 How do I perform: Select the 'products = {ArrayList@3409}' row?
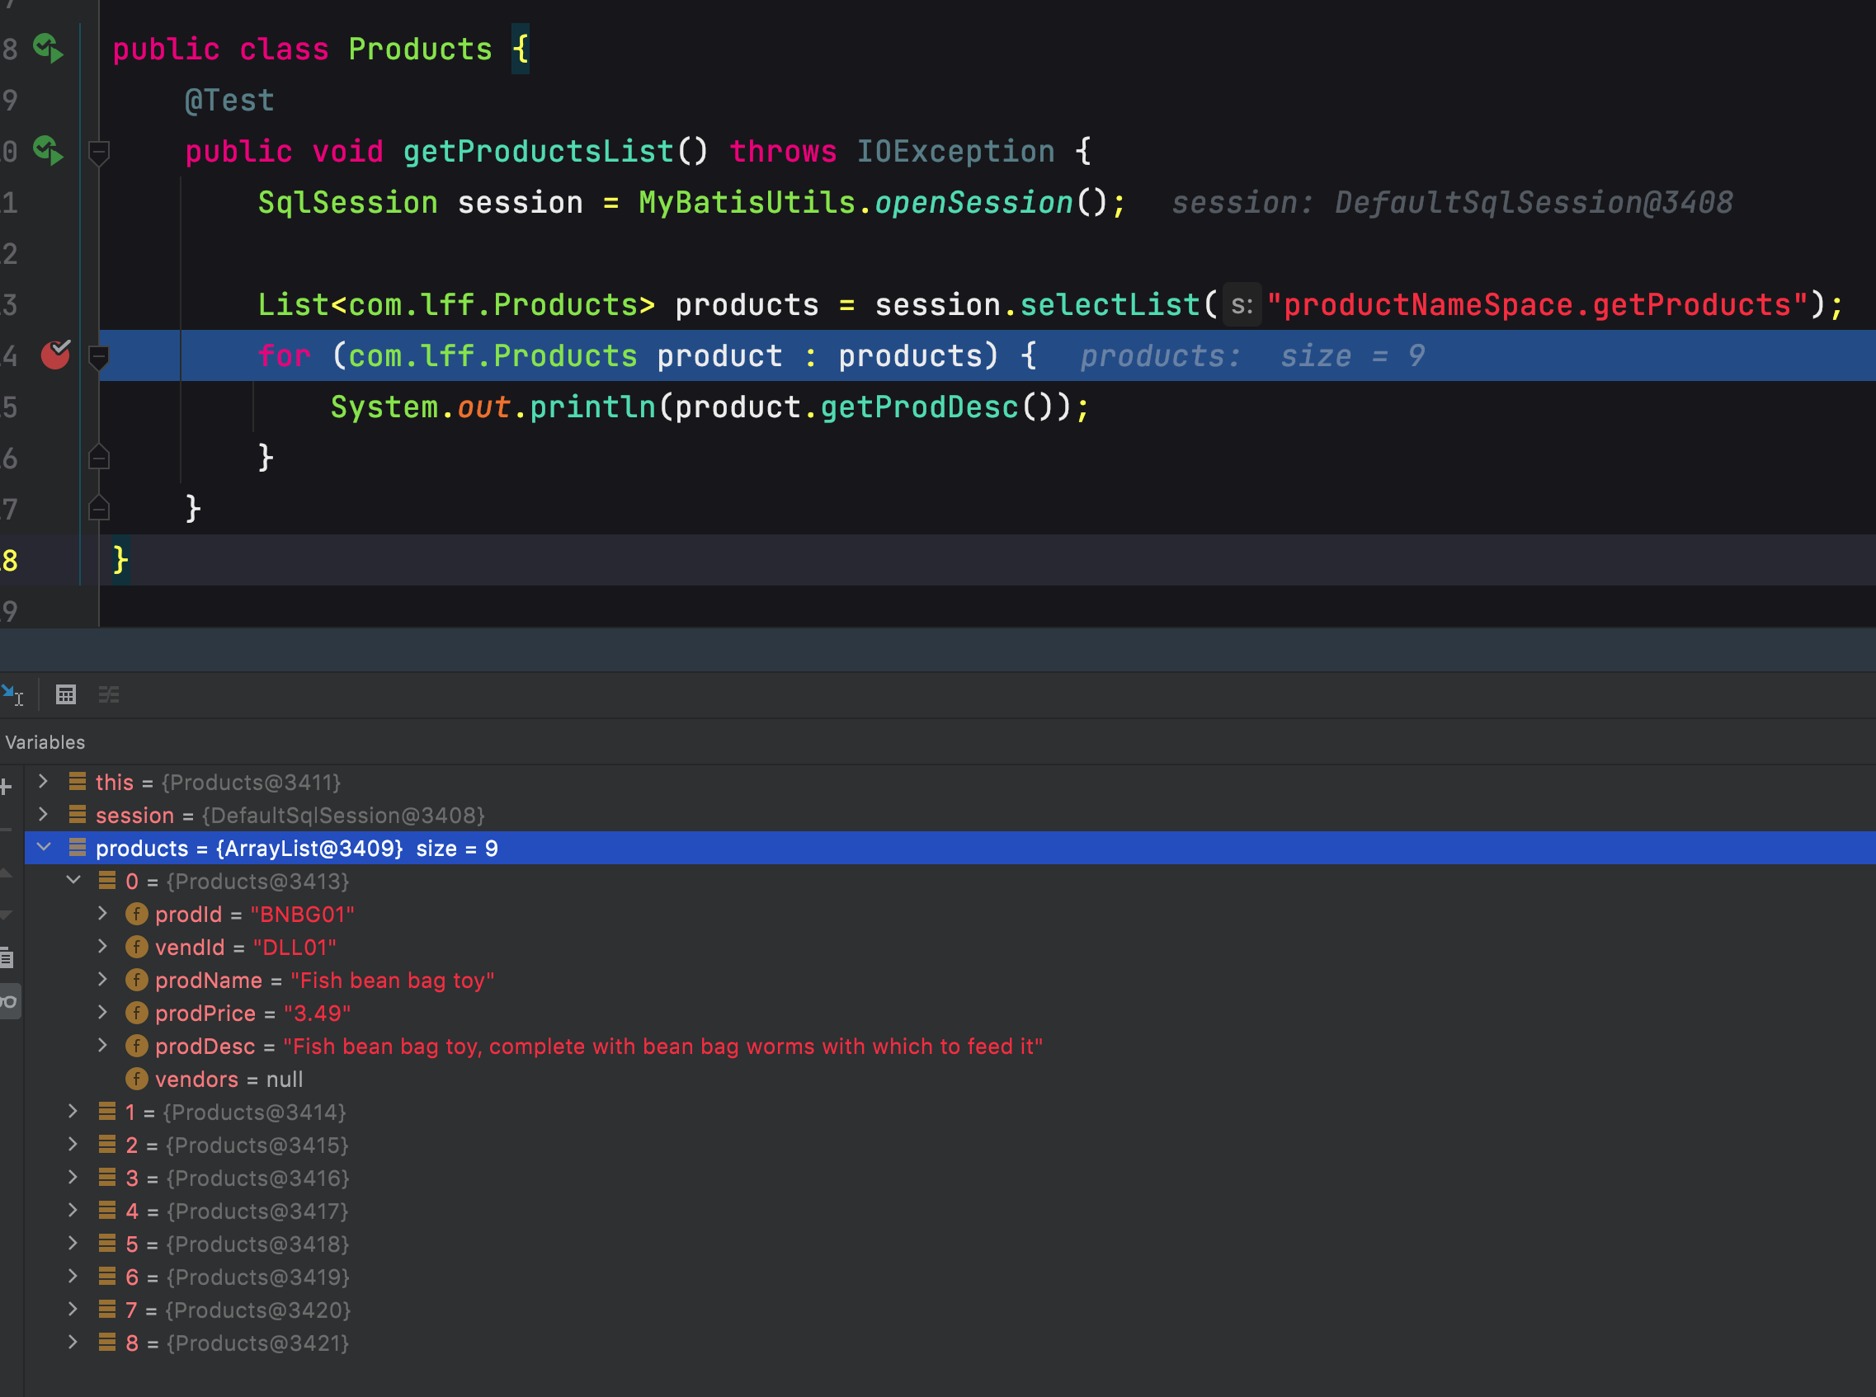pyautogui.click(x=950, y=848)
